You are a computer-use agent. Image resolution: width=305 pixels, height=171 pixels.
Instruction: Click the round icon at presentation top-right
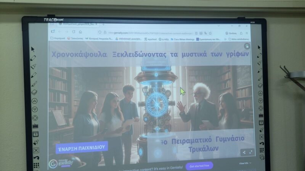pyautogui.click(x=247, y=46)
